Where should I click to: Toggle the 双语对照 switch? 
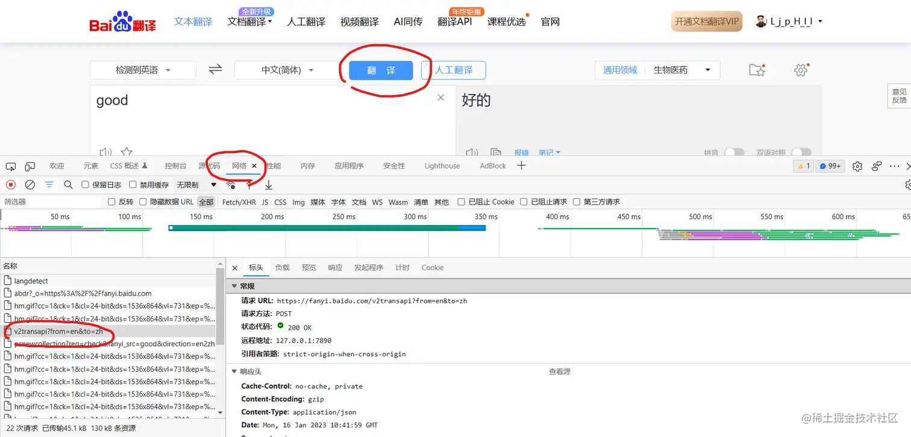[x=801, y=152]
